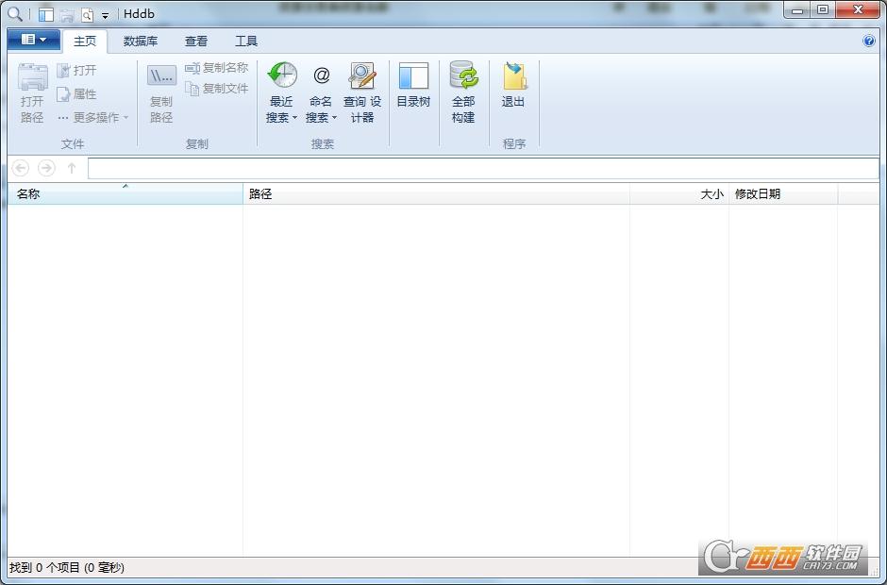Viewport: 887px width, 585px height.
Task: Sort by the 大小 column header
Action: tap(679, 194)
